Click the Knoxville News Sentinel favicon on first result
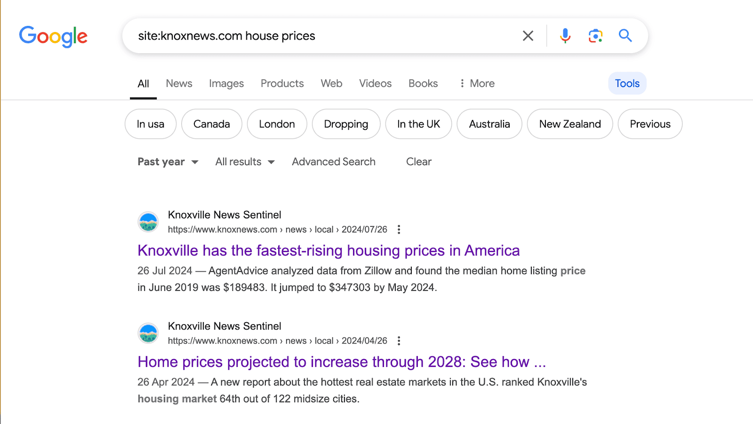The width and height of the screenshot is (753, 424). [x=148, y=221]
